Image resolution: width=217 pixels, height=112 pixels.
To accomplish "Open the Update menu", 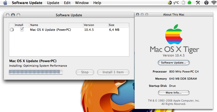I will (53, 3).
